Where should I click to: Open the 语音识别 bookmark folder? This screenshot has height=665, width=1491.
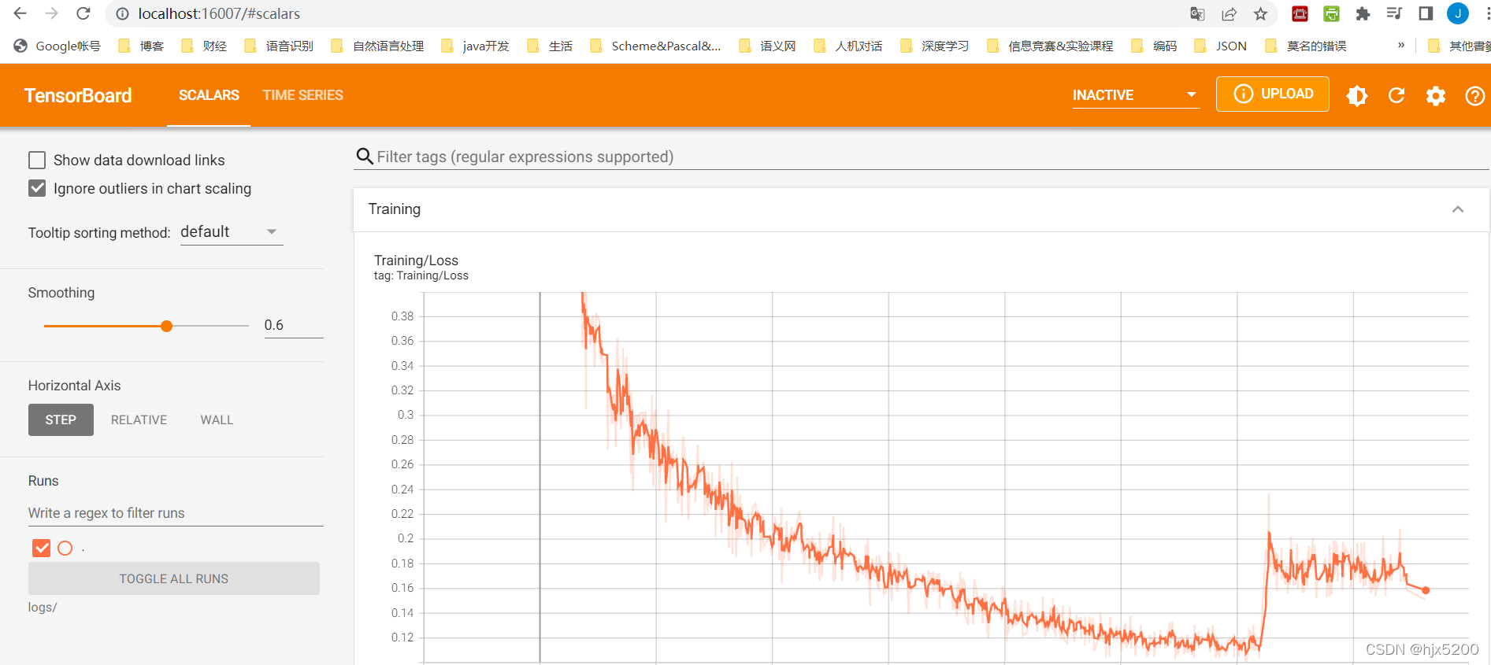279,46
